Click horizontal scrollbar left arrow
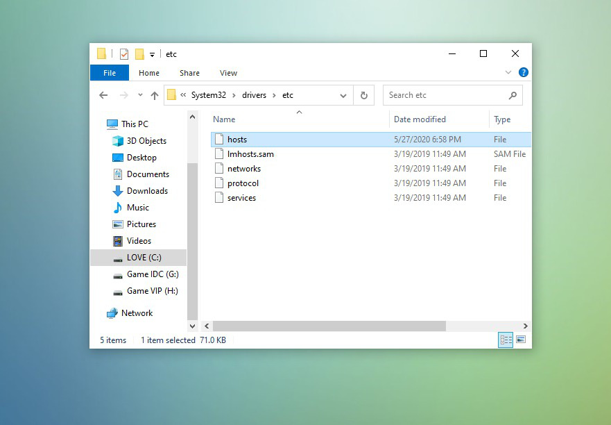 point(207,326)
